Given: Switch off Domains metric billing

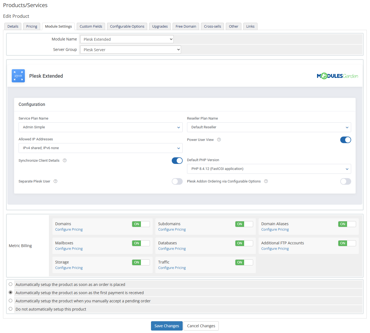Looking at the screenshot, I should (x=141, y=224).
